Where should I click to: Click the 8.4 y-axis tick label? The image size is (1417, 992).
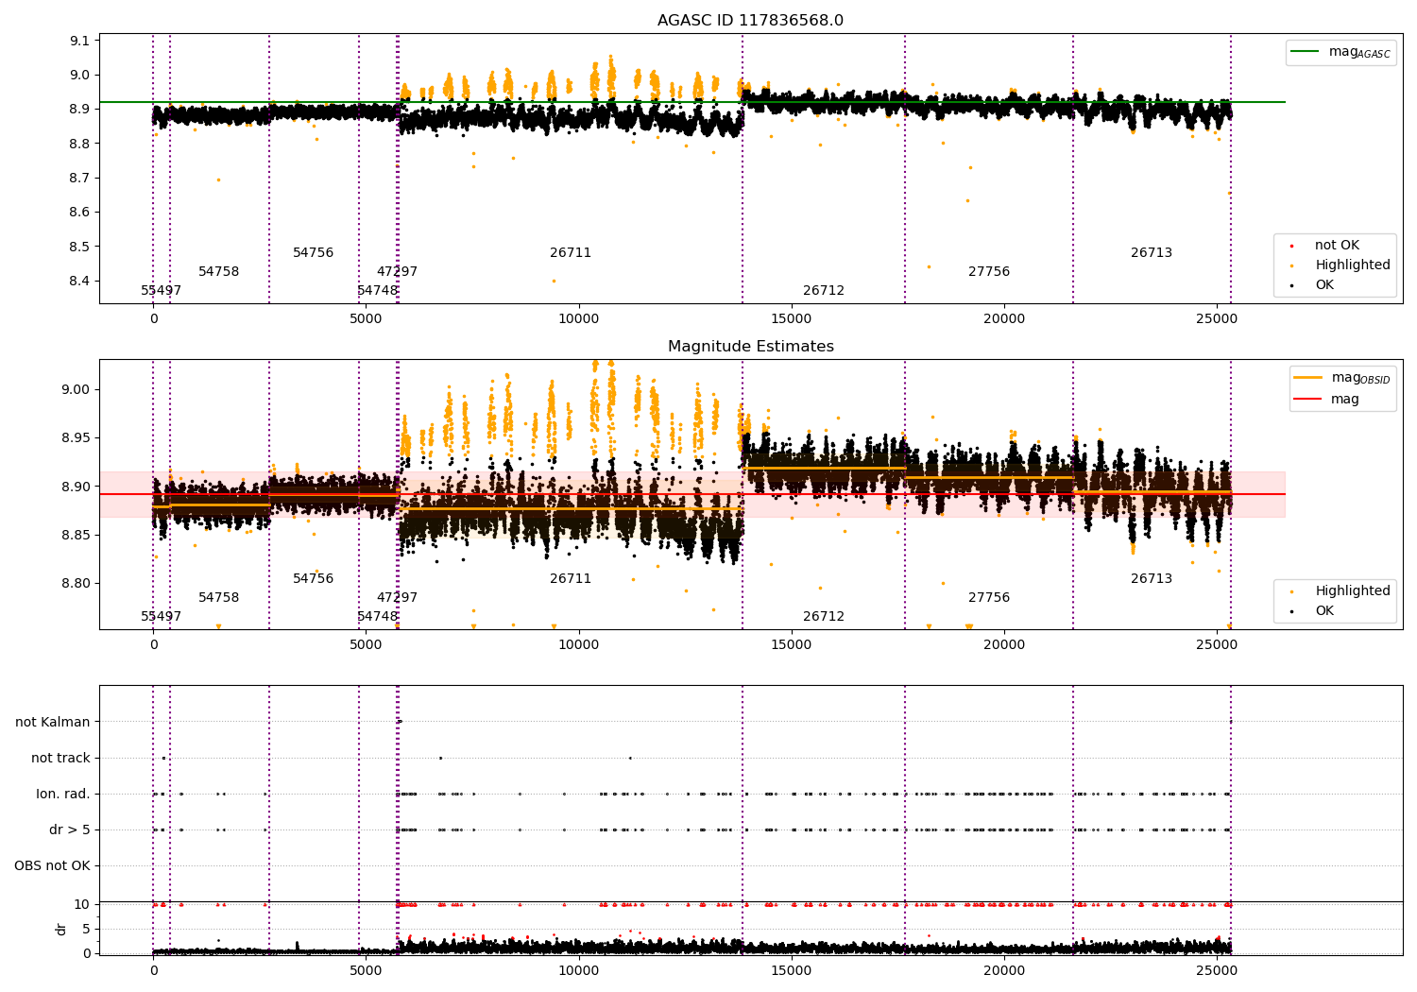[x=79, y=282]
